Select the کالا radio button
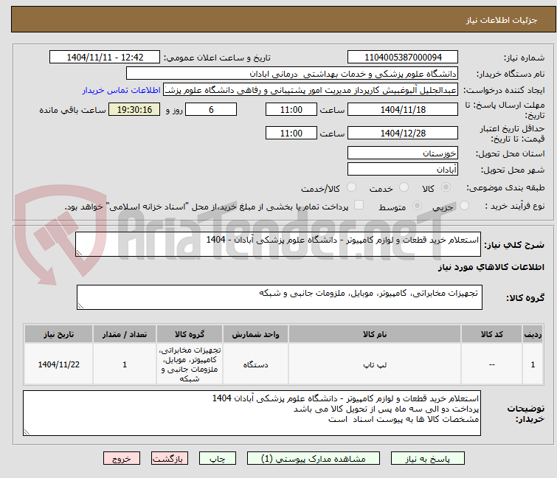 446,187
